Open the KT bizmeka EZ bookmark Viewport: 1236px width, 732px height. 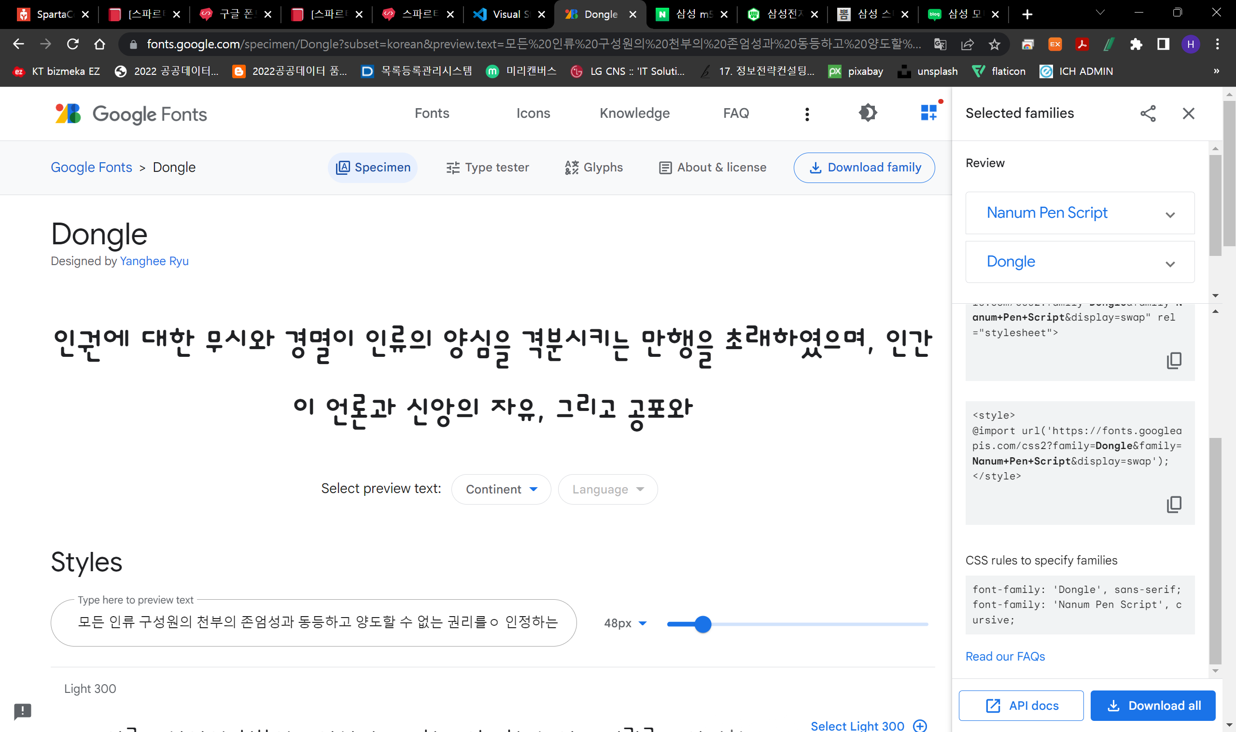point(56,71)
